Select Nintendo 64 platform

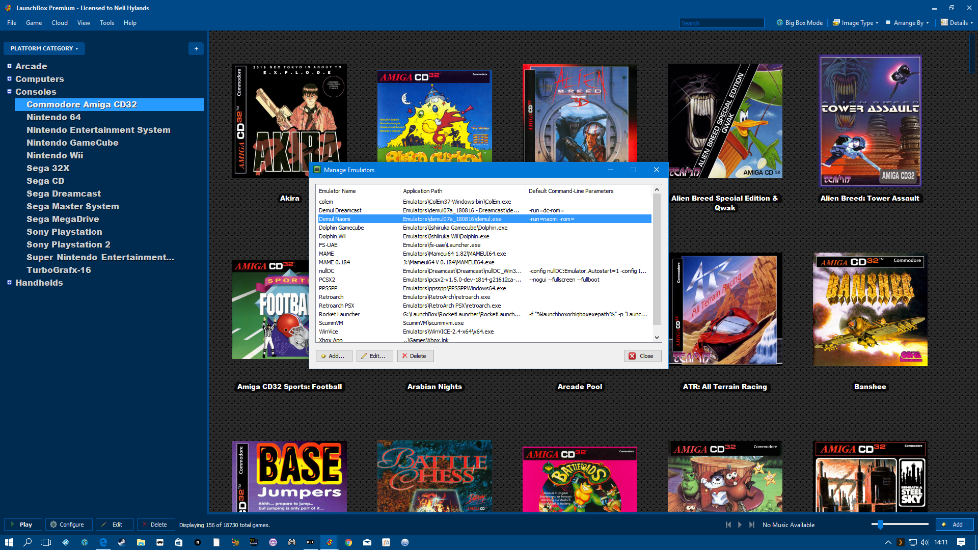pyautogui.click(x=53, y=117)
